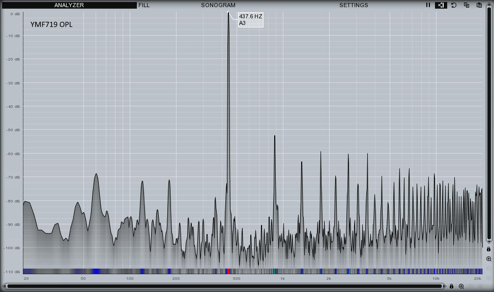Click the peak marker dot atop 437.6 Hz spike

point(228,12)
